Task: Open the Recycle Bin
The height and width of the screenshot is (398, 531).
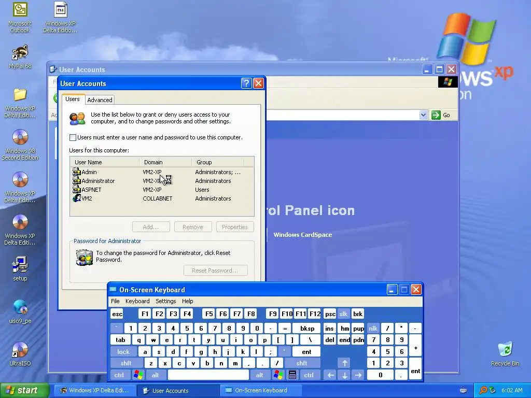Action: coord(505,354)
